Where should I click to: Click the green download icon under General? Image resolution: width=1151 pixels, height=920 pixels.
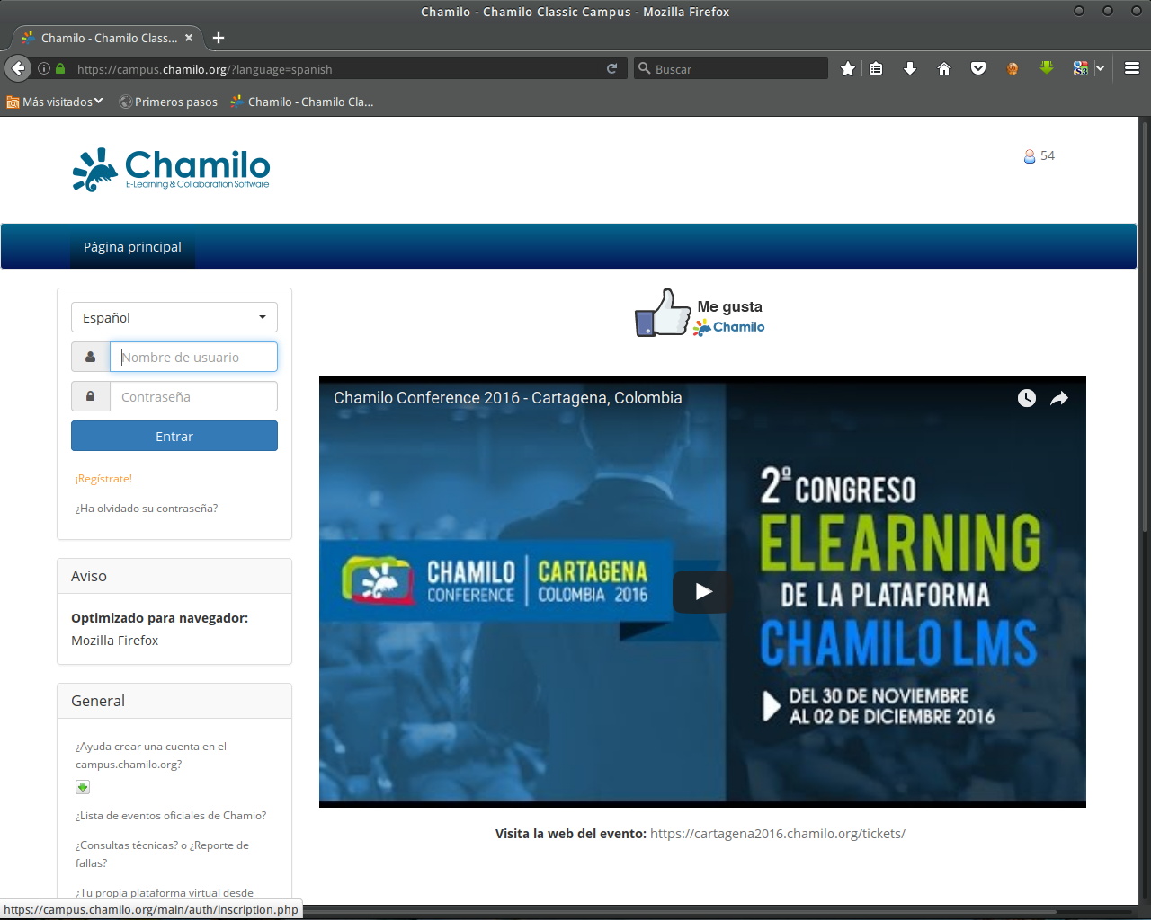point(83,786)
